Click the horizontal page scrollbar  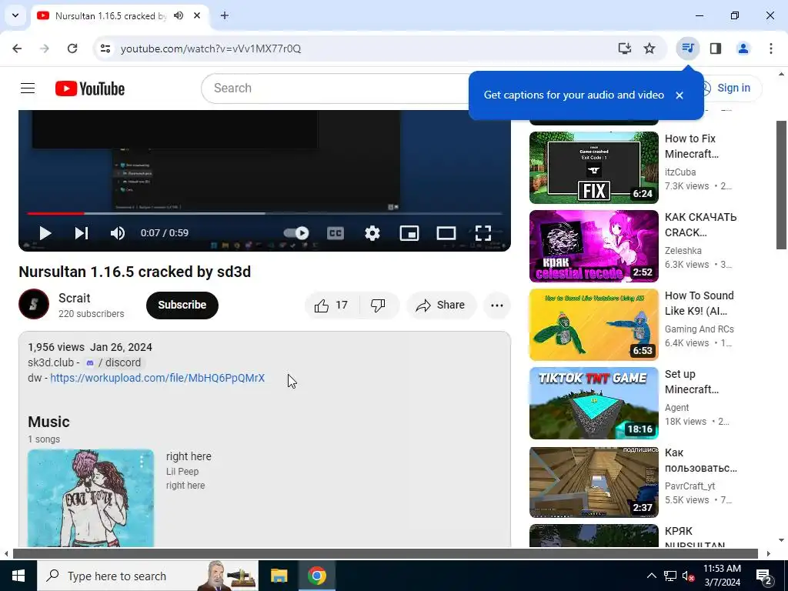pyautogui.click(x=386, y=554)
